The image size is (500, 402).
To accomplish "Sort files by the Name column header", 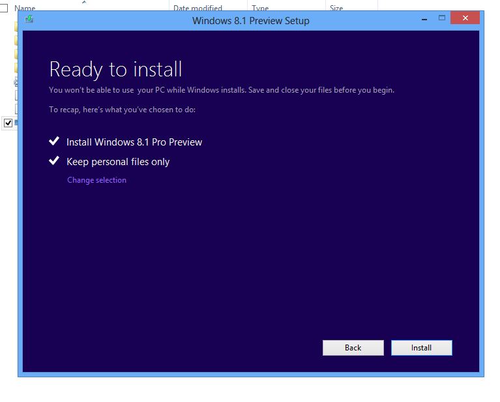I will click(x=25, y=8).
